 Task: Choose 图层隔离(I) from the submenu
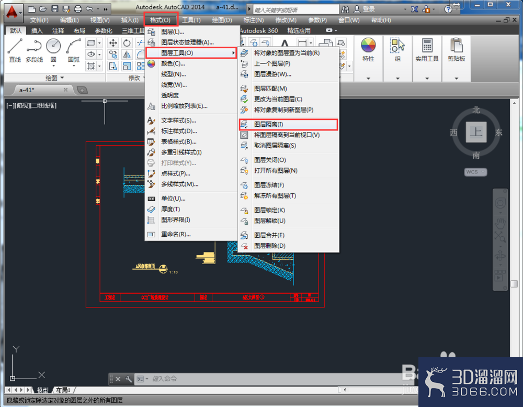pyautogui.click(x=289, y=124)
